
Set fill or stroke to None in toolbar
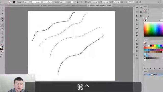3,52
